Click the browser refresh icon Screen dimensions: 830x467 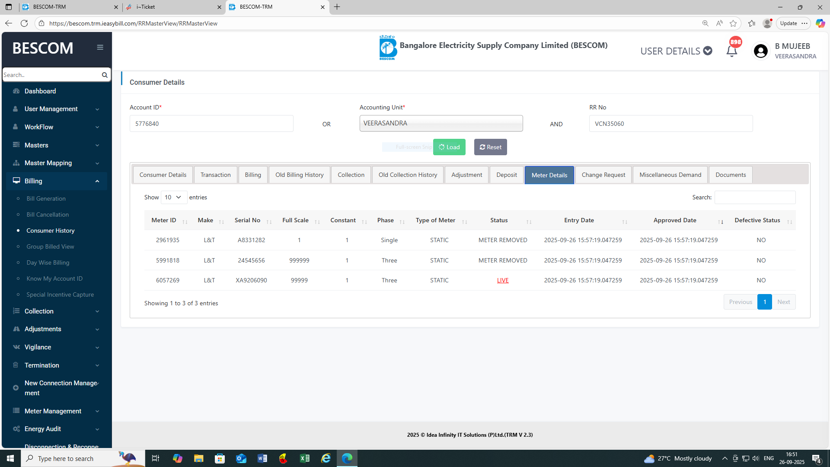[24, 23]
